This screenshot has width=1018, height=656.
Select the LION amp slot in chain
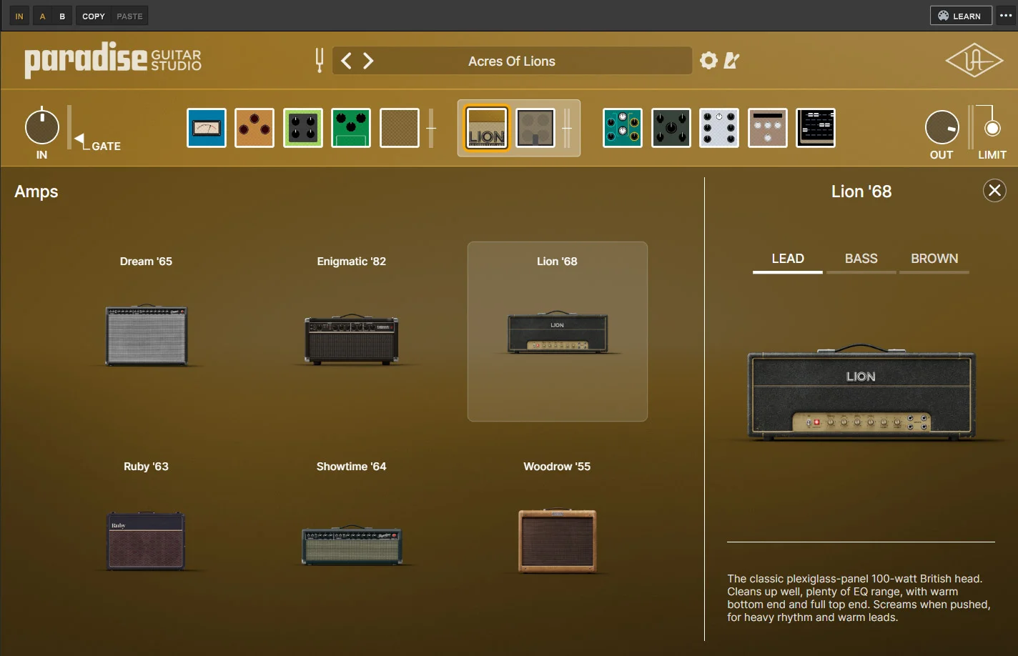[487, 128]
